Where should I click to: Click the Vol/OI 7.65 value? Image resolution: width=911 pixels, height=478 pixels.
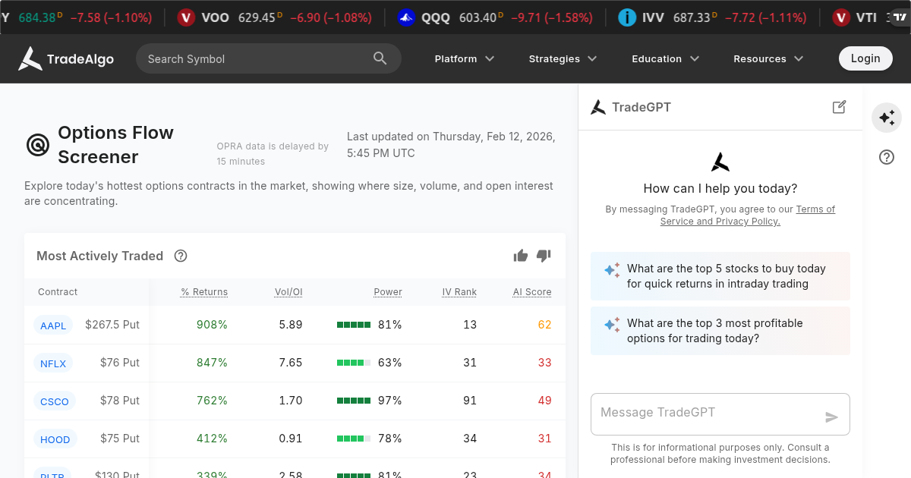pyautogui.click(x=291, y=363)
